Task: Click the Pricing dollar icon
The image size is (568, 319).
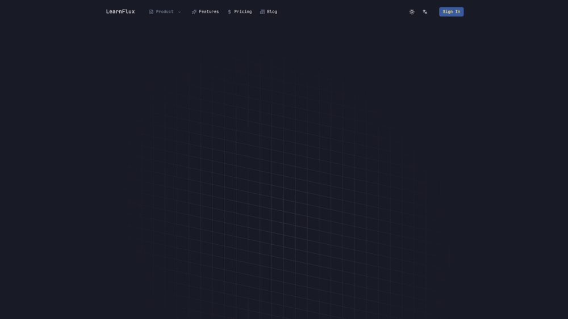Action: (229, 12)
